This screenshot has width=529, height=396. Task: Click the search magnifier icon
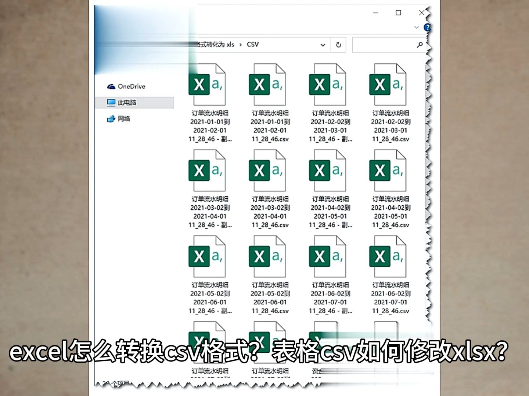pos(419,45)
